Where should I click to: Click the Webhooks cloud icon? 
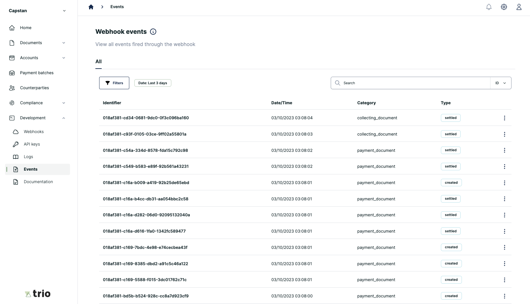click(16, 132)
